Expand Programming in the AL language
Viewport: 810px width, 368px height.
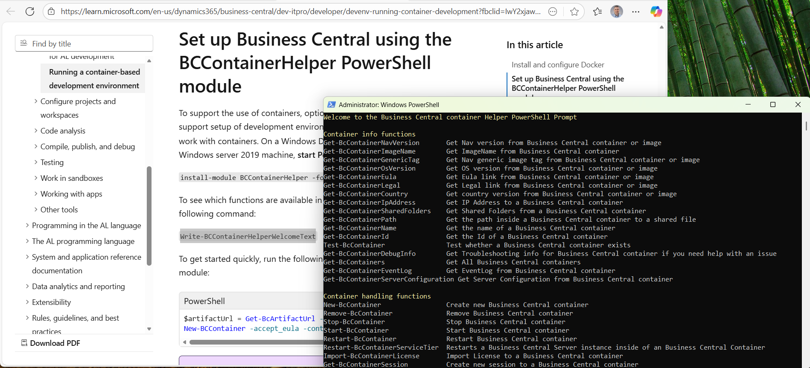coord(27,226)
